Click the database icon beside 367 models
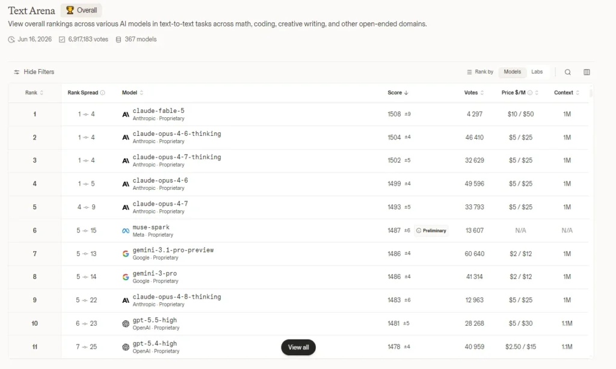This screenshot has height=369, width=616. [119, 39]
